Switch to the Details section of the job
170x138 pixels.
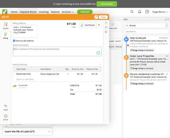[6, 26]
